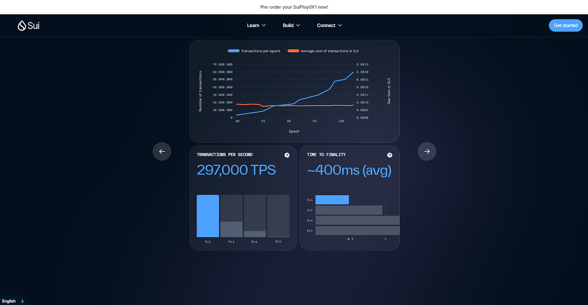Click chevron next to English language
This screenshot has width=588, height=305.
[x=22, y=301]
